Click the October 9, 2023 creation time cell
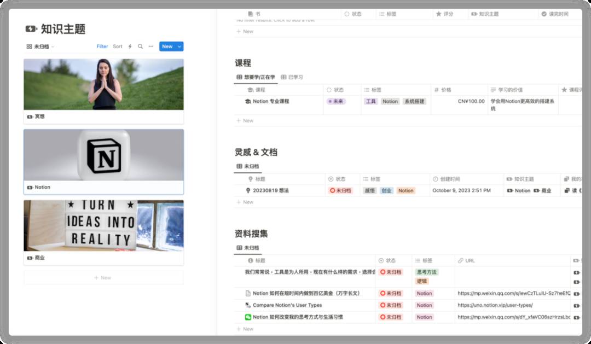Image resolution: width=591 pixels, height=344 pixels. 467,191
